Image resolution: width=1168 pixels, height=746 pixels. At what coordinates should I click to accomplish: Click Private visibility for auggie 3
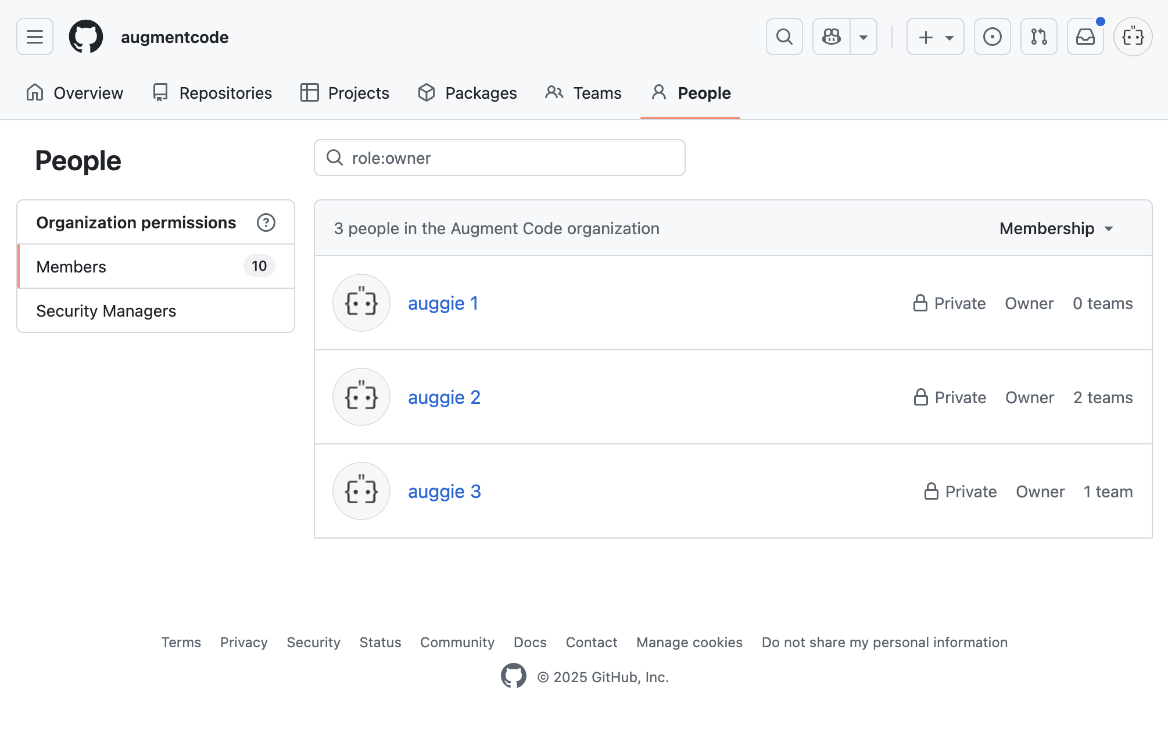pyautogui.click(x=961, y=492)
